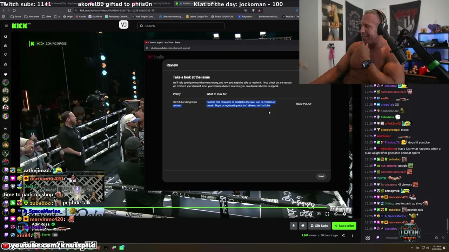This screenshot has width=449, height=252.
Task: Enable mini player picture-in-picture mode
Action: tap(302, 214)
